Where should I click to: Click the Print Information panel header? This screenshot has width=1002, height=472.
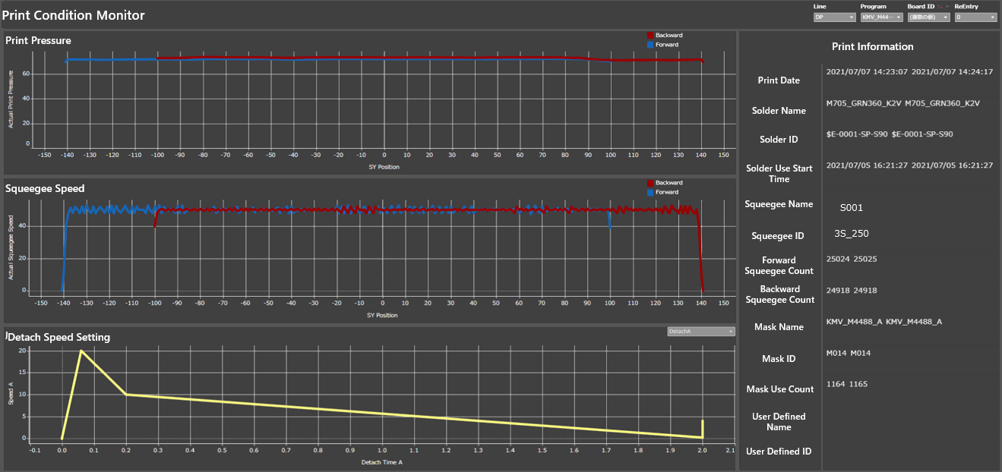872,46
